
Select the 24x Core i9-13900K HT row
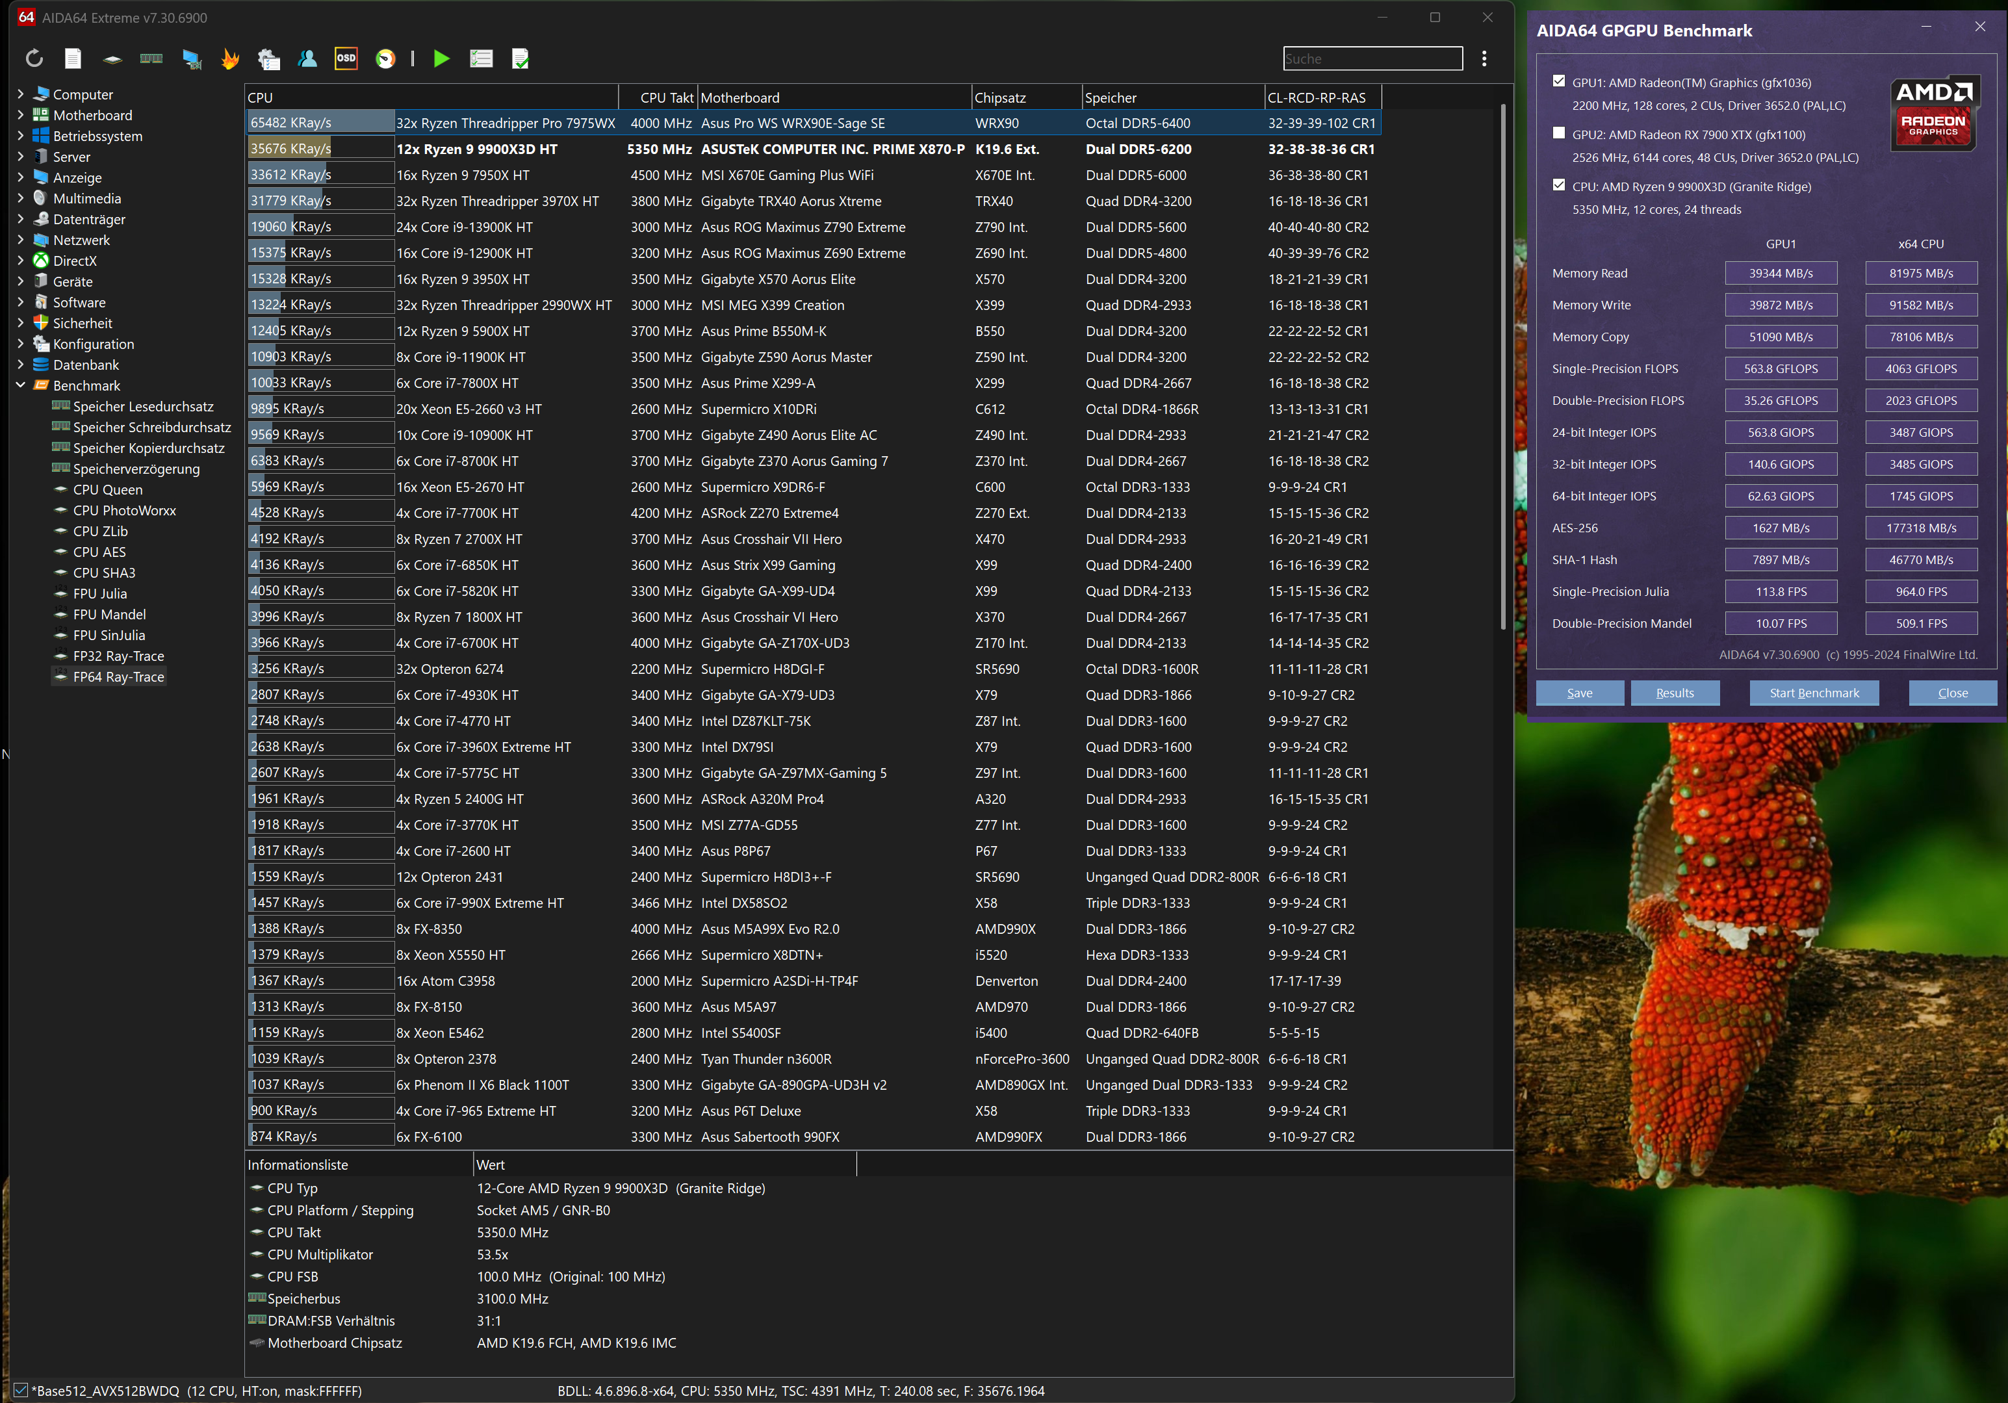pos(814,227)
